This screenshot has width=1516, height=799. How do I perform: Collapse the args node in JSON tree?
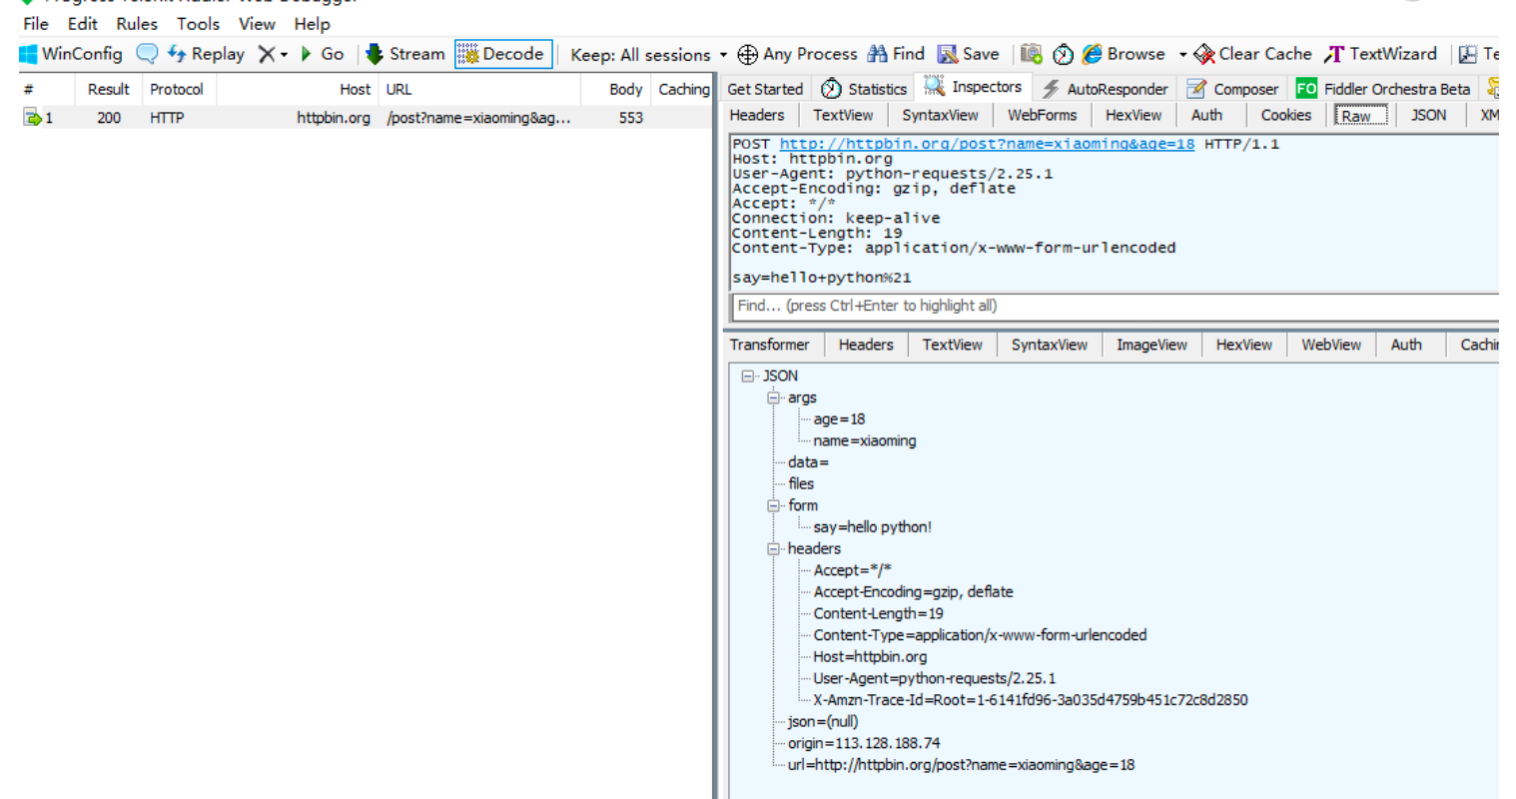click(x=773, y=398)
